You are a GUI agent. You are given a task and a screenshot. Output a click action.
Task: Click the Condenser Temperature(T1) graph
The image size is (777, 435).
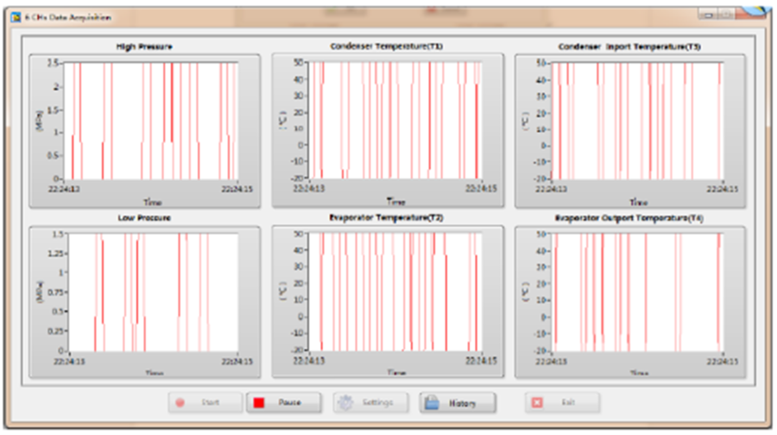tap(395, 121)
